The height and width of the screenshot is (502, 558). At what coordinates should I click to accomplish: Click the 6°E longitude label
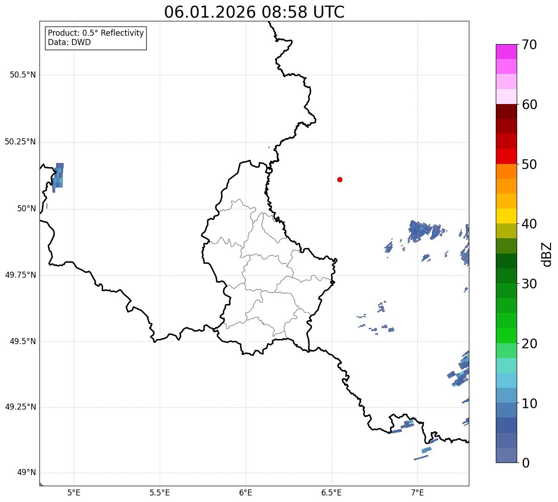tap(246, 492)
